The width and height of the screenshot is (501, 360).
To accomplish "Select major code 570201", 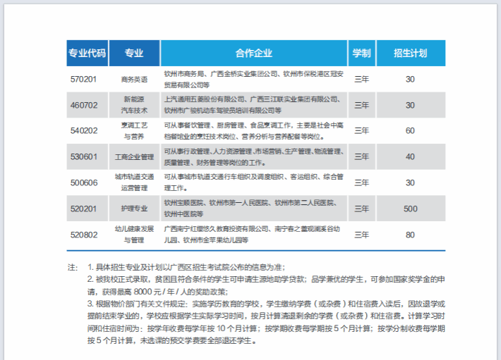I will click(84, 79).
